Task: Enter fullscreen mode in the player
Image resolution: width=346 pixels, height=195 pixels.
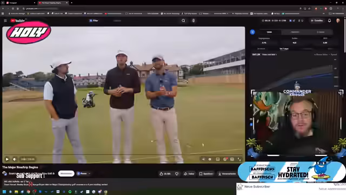Action: [239, 159]
